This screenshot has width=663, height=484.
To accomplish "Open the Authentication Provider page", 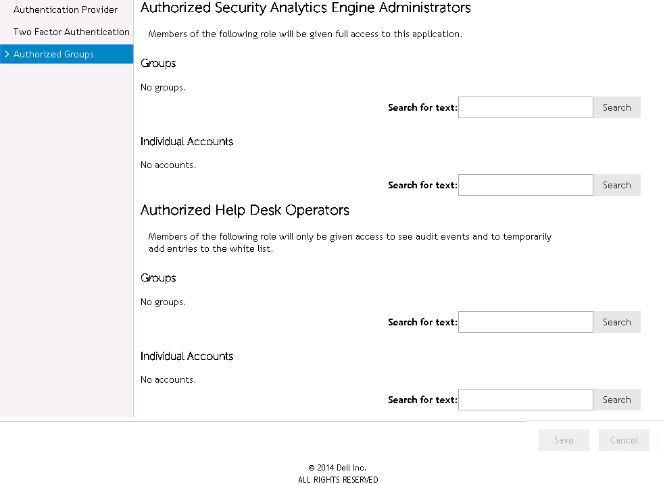I will (66, 10).
